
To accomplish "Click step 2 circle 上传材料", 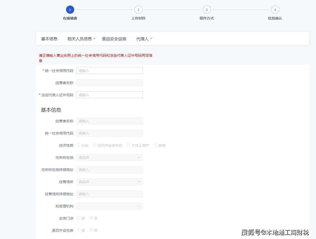I will [138, 10].
